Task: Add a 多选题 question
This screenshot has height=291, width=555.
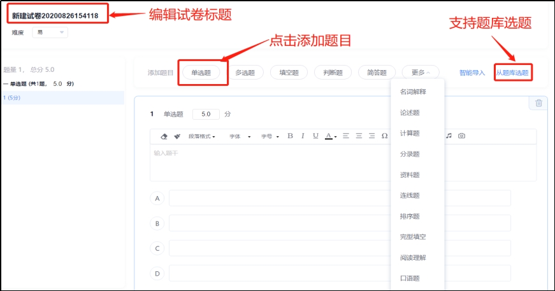Action: 245,73
